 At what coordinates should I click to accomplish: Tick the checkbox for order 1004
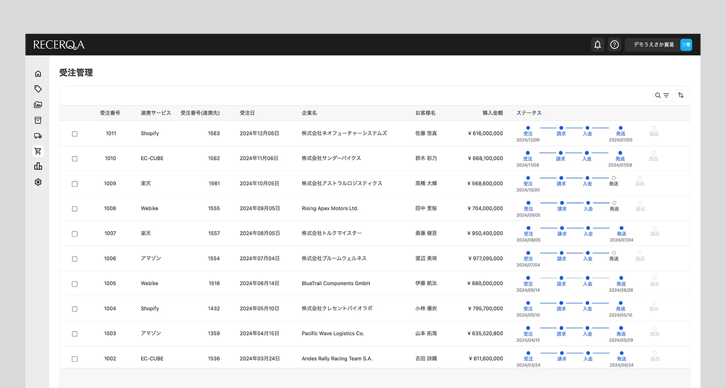(x=75, y=309)
